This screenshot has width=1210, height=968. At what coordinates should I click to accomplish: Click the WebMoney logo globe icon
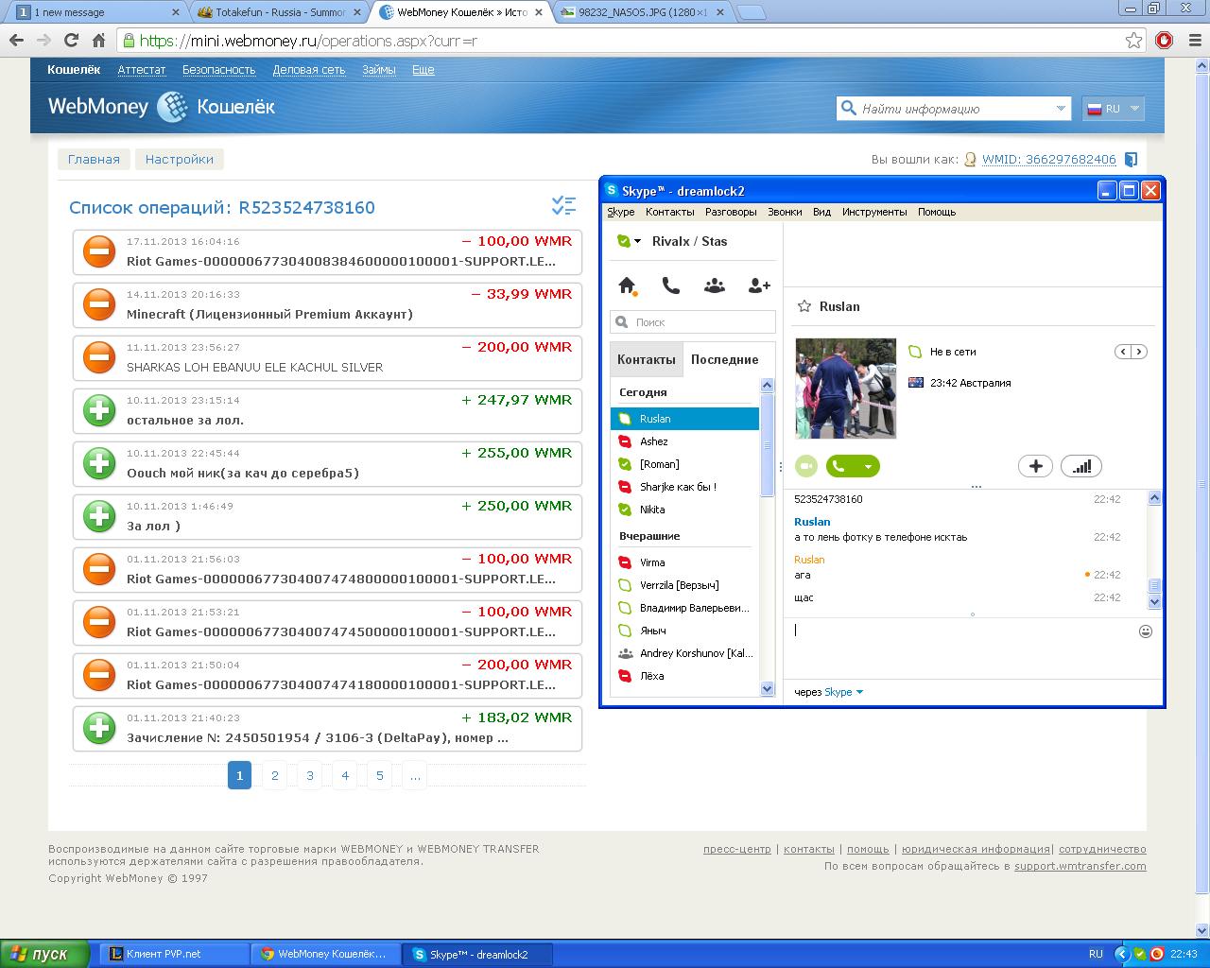[172, 107]
